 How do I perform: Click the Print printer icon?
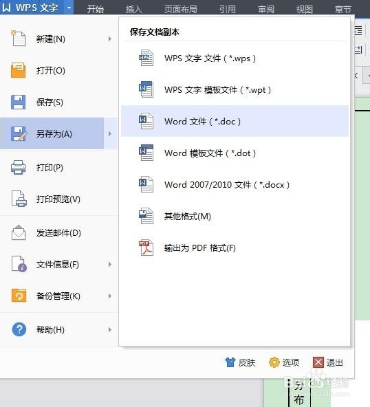pos(18,167)
